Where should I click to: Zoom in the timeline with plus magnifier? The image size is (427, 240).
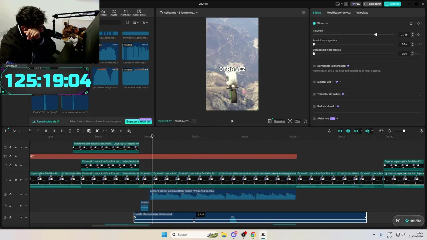point(421,131)
